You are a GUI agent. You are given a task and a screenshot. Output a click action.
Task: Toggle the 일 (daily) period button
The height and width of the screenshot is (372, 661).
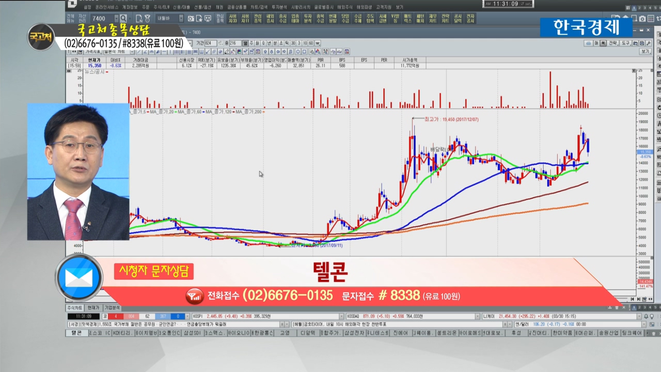pyautogui.click(x=245, y=43)
